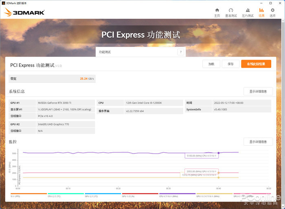Click 显示详细信息 beside 监控
This screenshot has height=209, width=285.
[x=258, y=142]
